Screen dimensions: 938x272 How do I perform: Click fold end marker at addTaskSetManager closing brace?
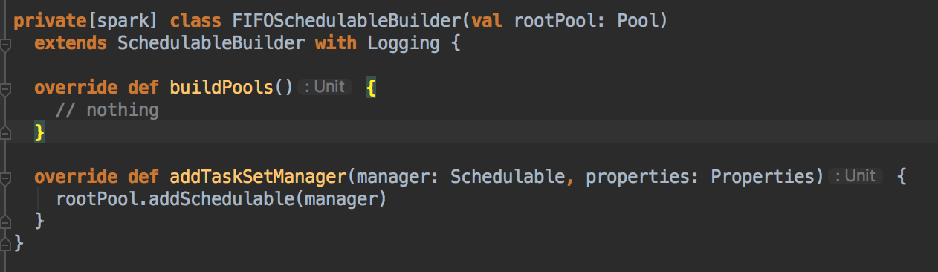pyautogui.click(x=5, y=221)
